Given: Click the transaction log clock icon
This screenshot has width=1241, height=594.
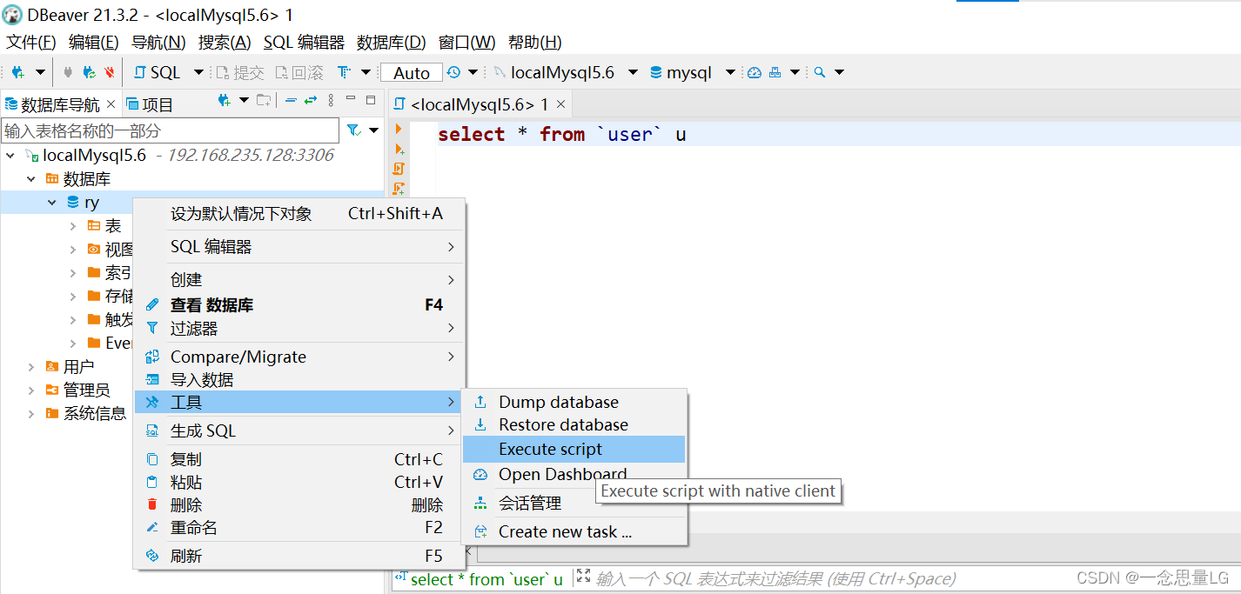Looking at the screenshot, I should point(453,72).
